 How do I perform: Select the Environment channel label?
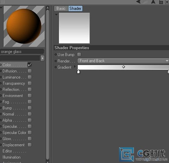[x=13, y=96]
